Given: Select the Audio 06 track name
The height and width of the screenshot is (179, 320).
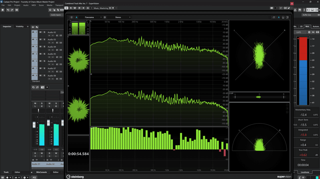Looking at the screenshot, I should click(x=52, y=61).
